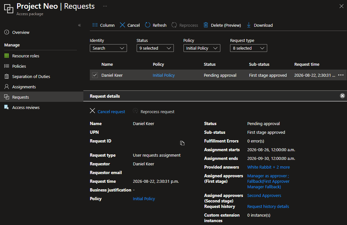Open Request history details link

tap(268, 206)
